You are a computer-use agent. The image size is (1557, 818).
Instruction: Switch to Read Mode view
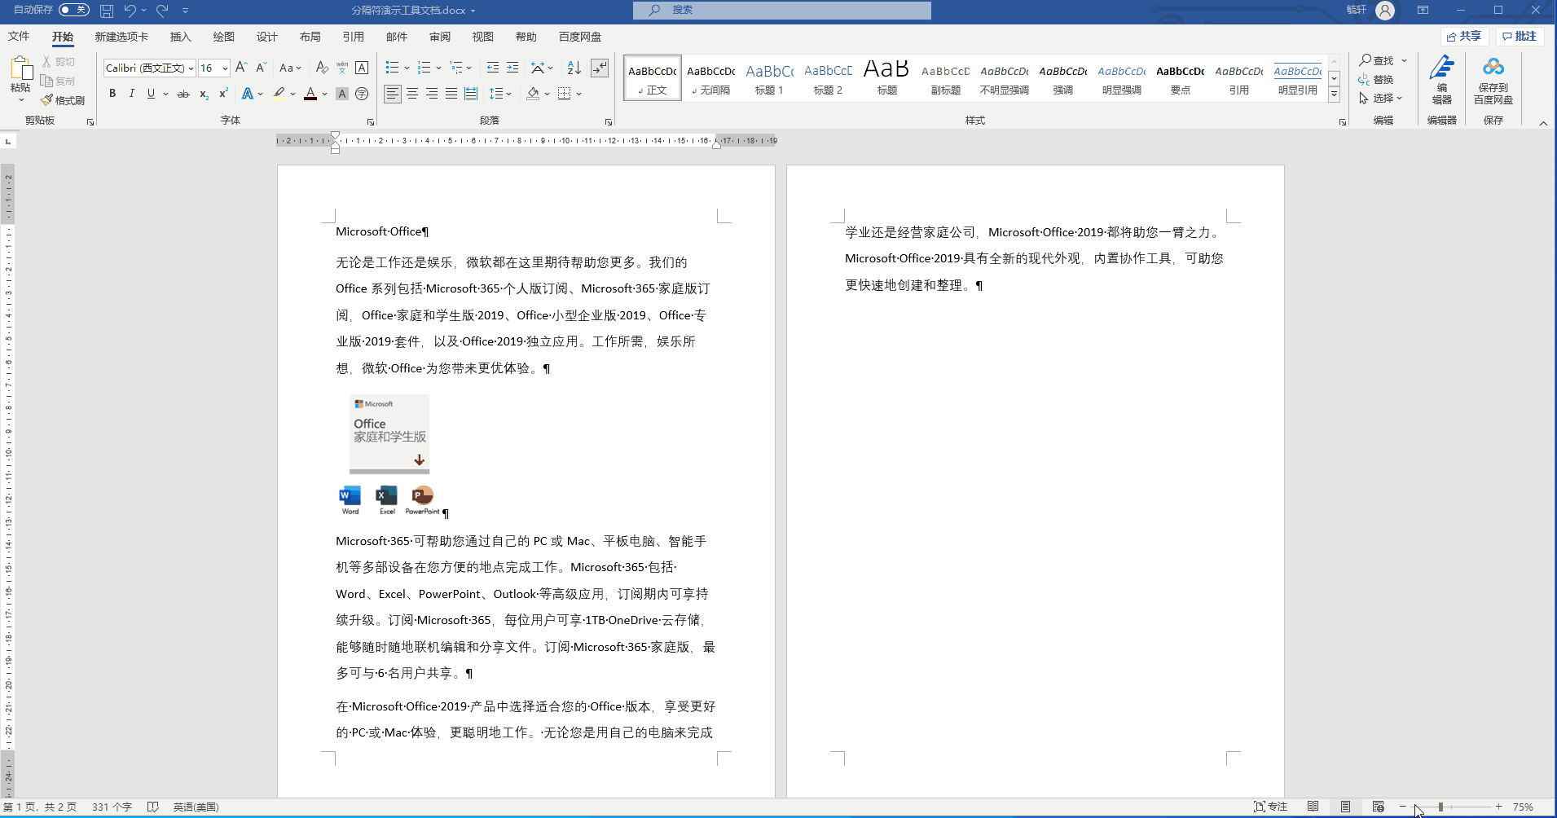[1313, 807]
